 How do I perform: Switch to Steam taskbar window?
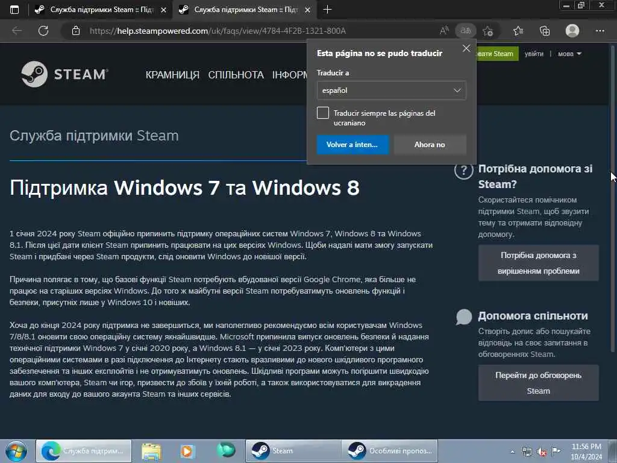293,451
